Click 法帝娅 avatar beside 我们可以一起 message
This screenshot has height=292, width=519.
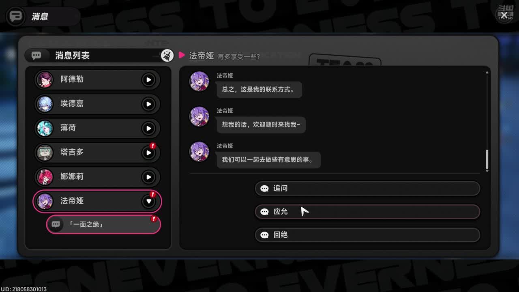click(x=199, y=152)
